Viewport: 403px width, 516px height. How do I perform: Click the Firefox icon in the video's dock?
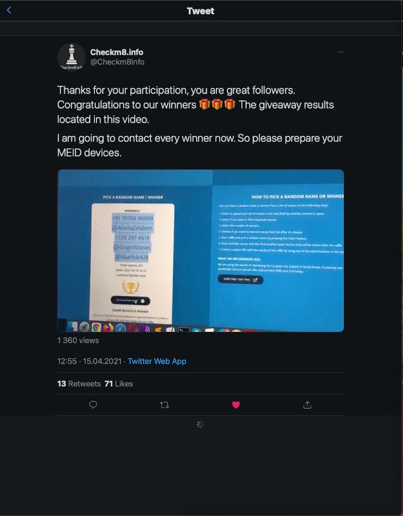pos(108,328)
